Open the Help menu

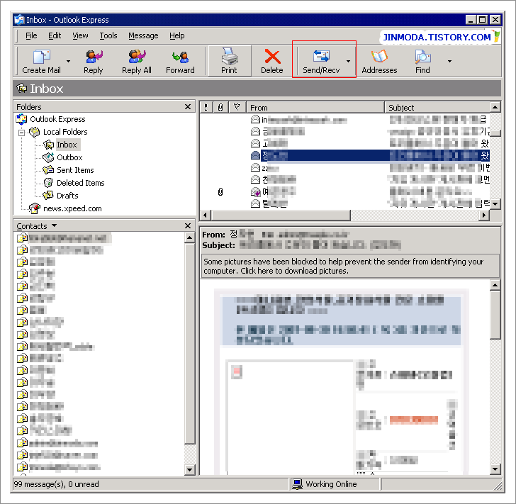[x=177, y=35]
